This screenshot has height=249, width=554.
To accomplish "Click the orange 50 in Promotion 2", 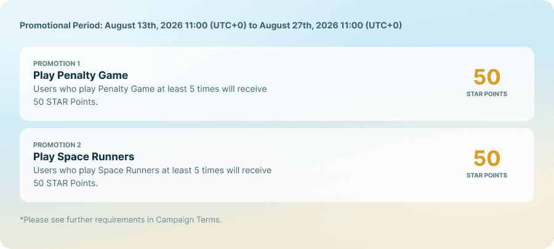I will point(487,158).
